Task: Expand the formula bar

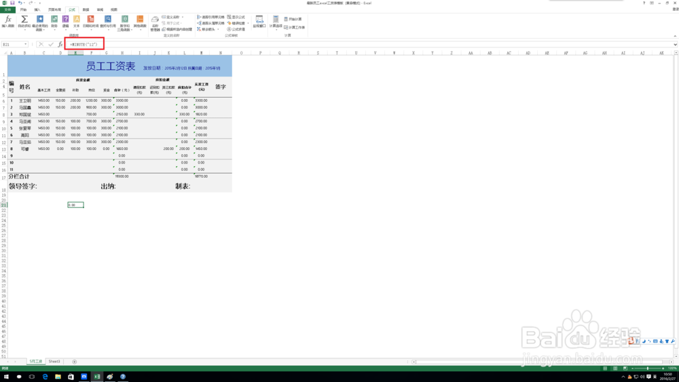Action: [675, 44]
